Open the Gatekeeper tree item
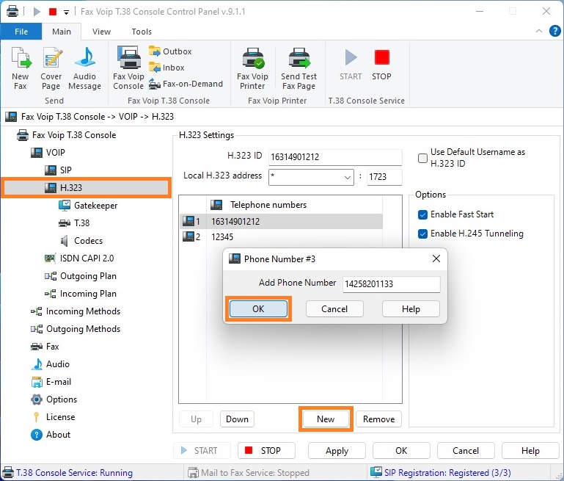This screenshot has width=564, height=481. (88, 205)
